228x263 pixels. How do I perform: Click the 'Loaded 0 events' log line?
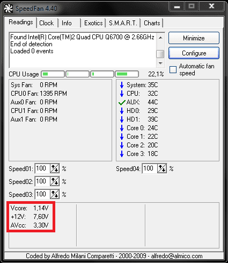32,51
